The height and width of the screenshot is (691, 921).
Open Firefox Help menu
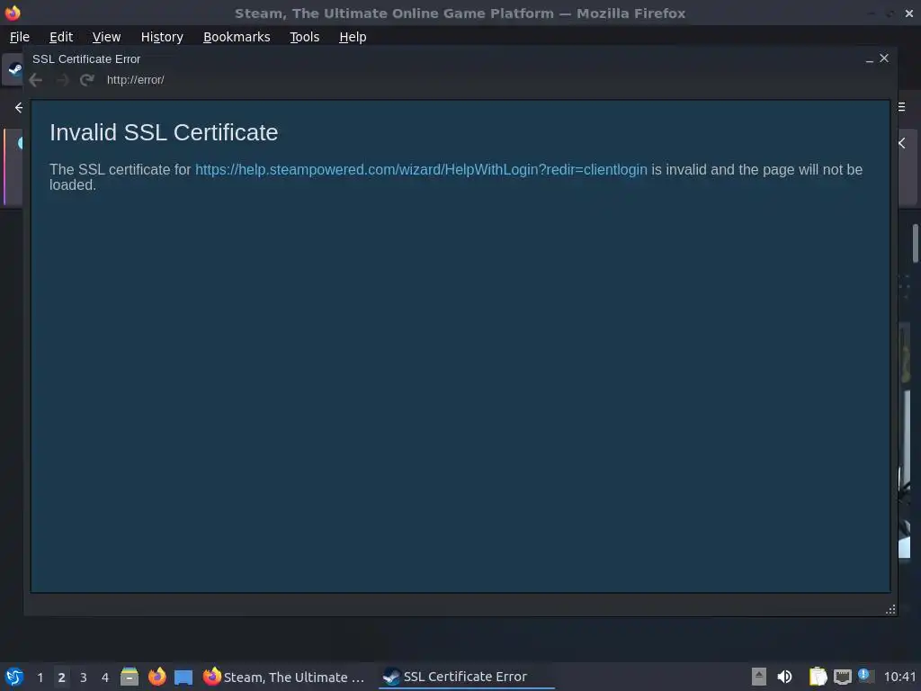353,37
